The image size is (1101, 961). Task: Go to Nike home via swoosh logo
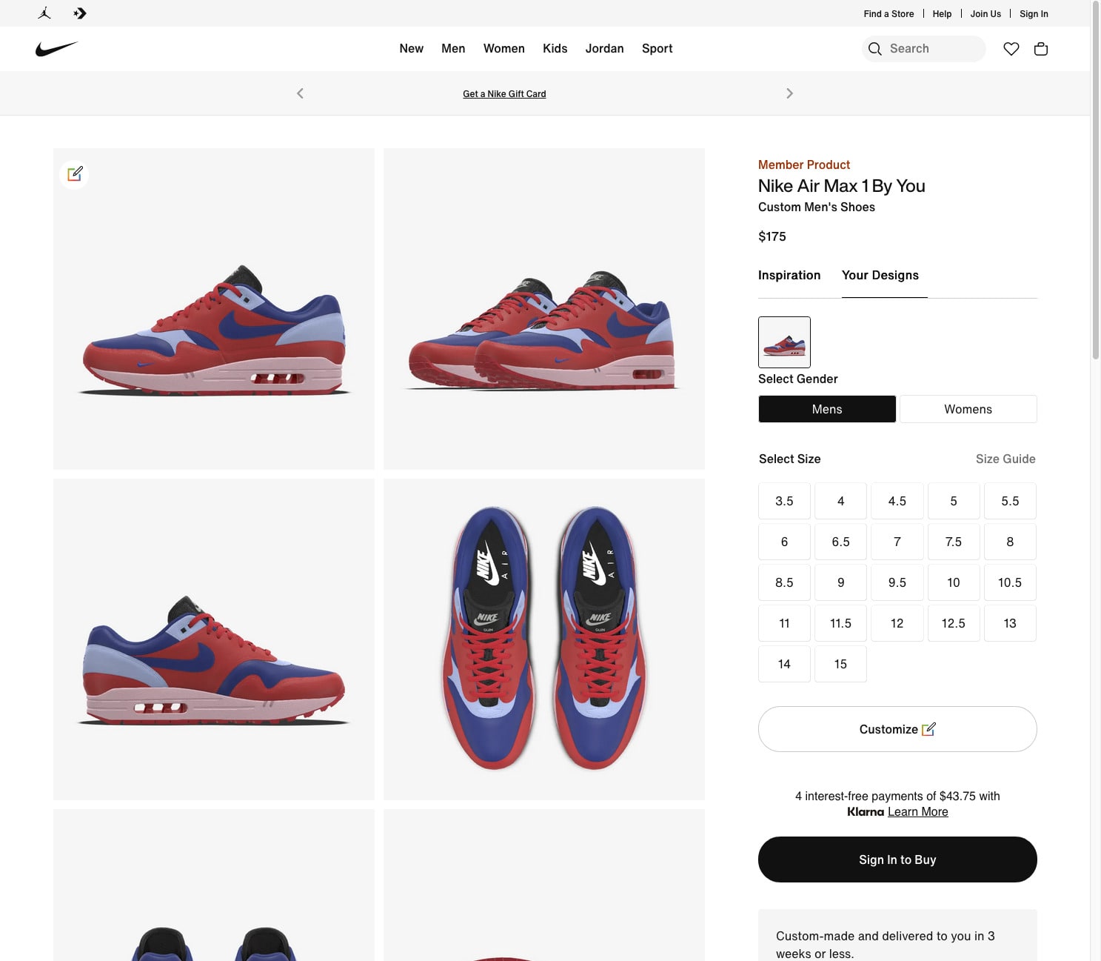(x=56, y=49)
